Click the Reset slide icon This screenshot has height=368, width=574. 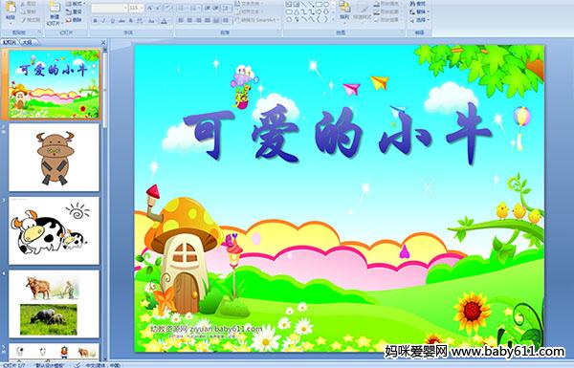(x=75, y=12)
